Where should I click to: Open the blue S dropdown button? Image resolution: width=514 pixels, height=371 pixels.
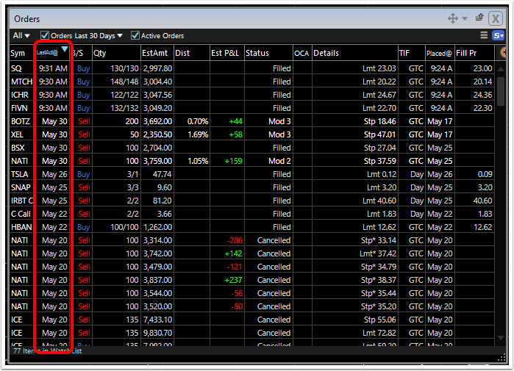click(x=499, y=35)
